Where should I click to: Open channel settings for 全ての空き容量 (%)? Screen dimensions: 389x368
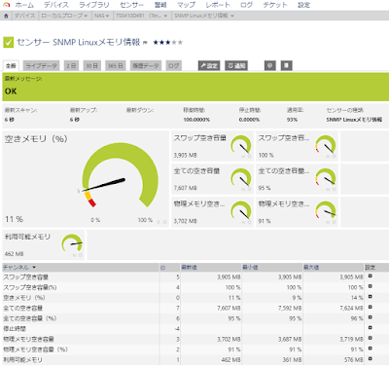371,317
